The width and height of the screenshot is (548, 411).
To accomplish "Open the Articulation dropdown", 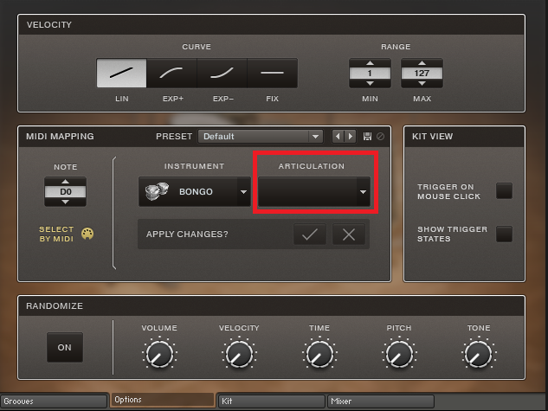I will tap(314, 192).
